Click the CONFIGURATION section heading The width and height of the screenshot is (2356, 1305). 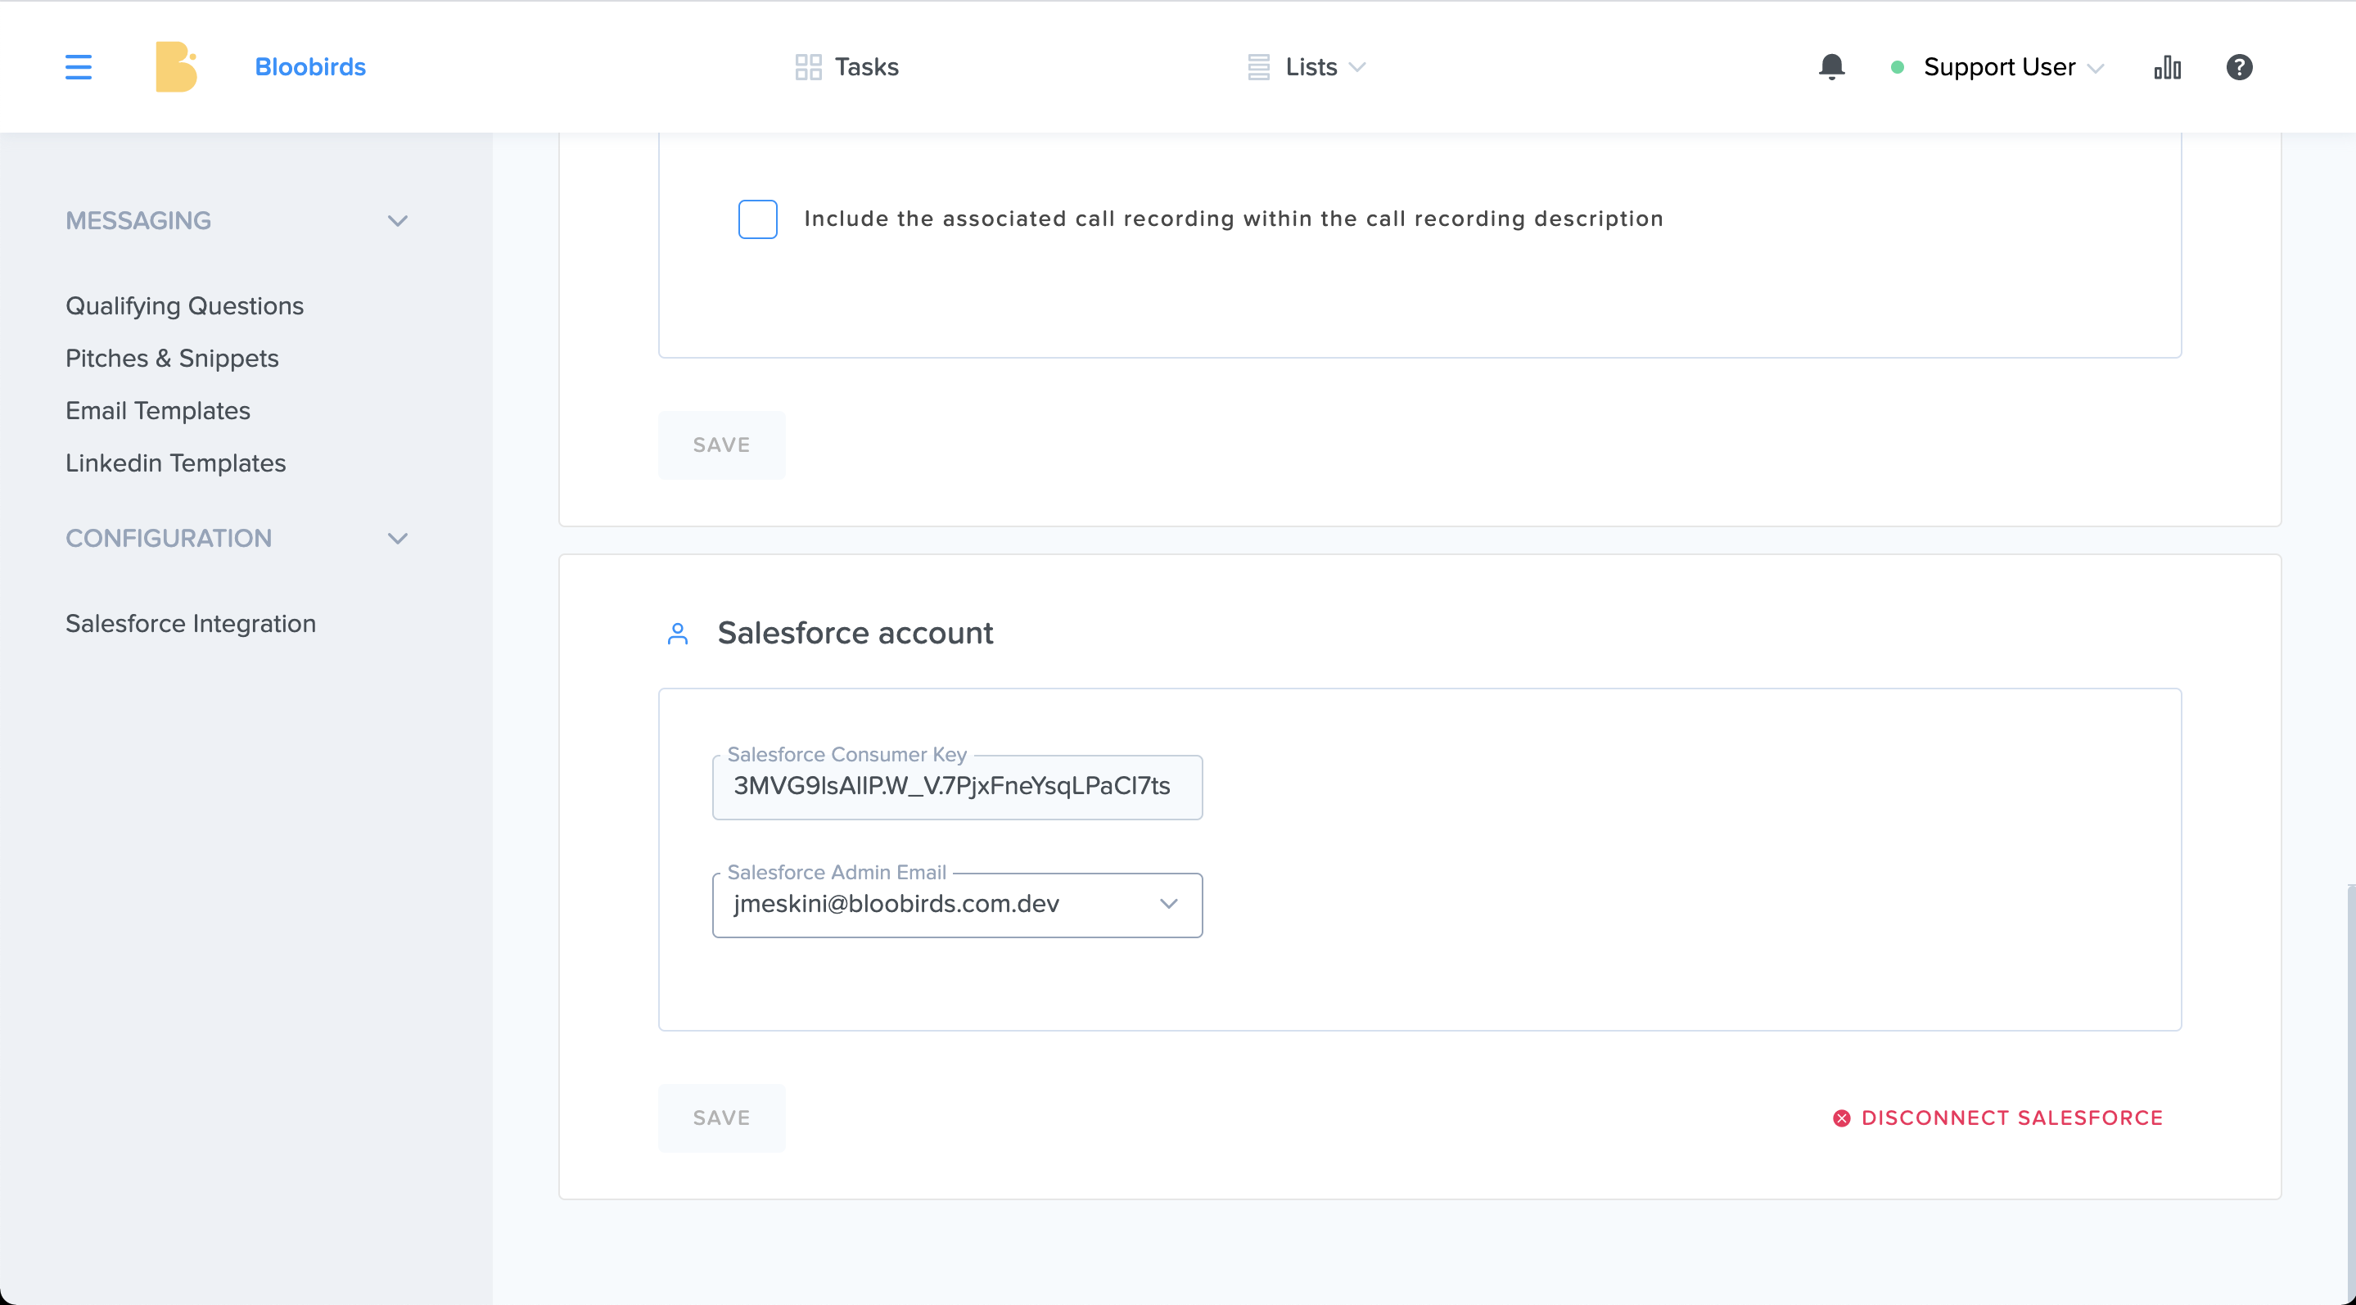pos(169,538)
